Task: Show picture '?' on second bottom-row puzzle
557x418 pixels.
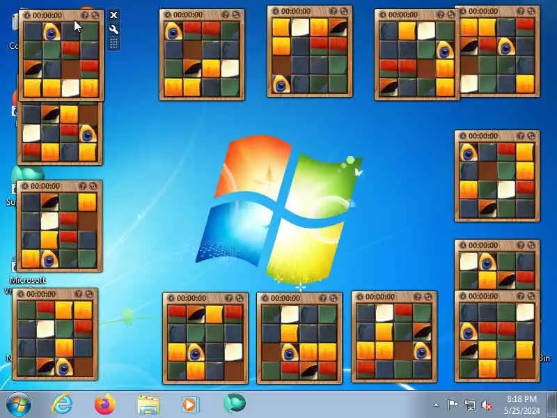Action: pos(229,298)
